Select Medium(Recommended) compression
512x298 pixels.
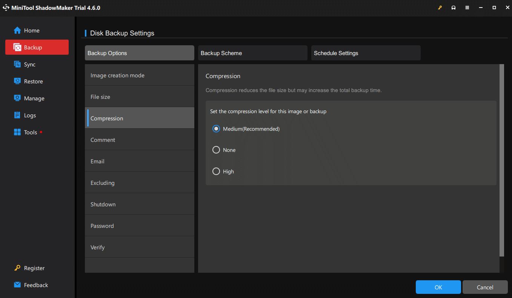tap(216, 129)
